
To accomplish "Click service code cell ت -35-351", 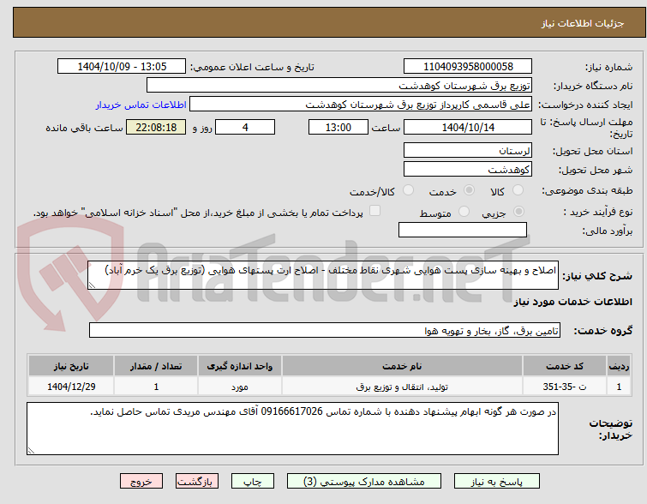I will click(565, 387).
